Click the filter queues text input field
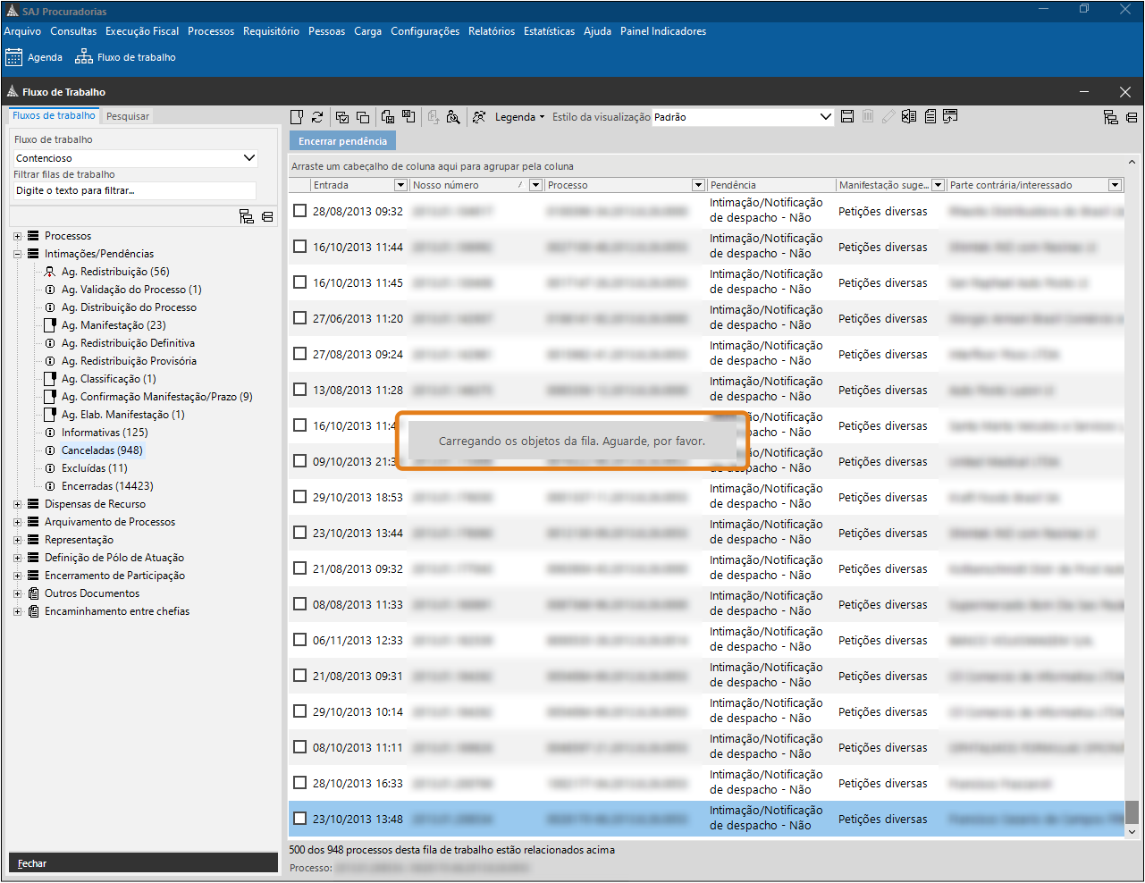This screenshot has height=883, width=1145. pos(134,190)
